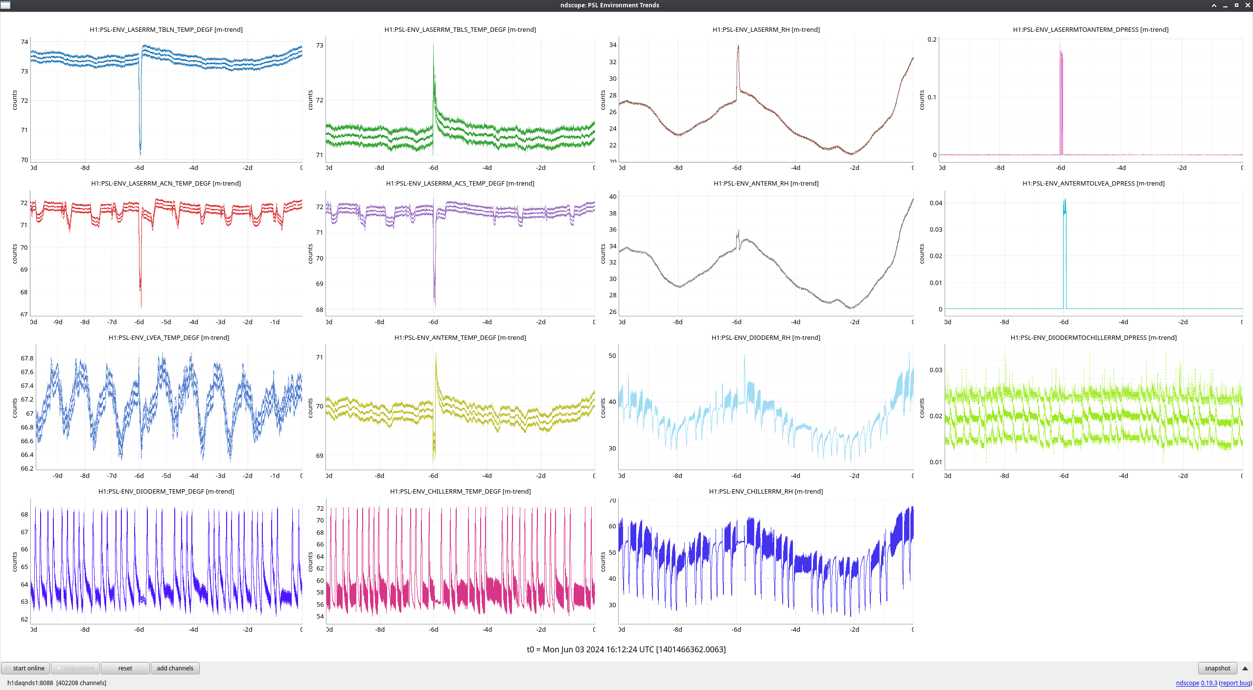
Task: Open the ndscope link in the status bar
Action: (x=1187, y=683)
